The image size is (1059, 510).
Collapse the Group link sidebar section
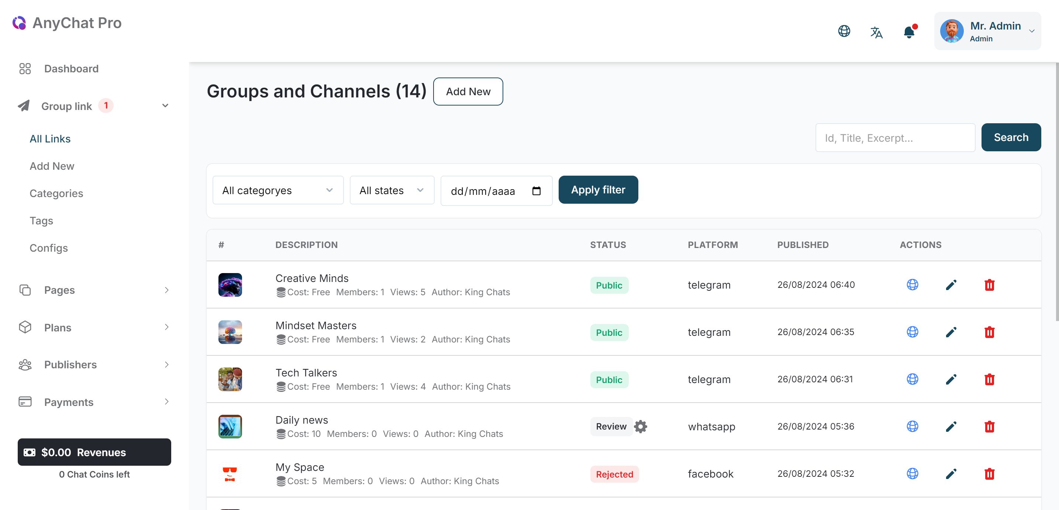click(165, 106)
